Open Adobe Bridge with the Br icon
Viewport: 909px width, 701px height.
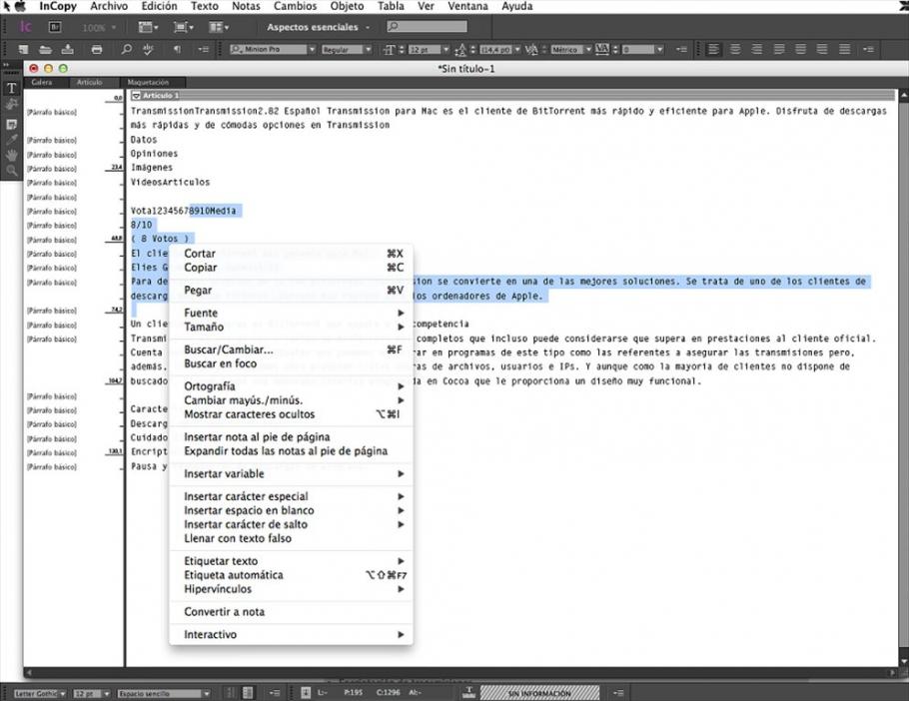click(x=55, y=27)
